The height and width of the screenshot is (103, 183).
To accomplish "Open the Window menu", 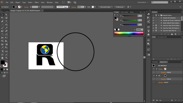I will coord(49,2).
